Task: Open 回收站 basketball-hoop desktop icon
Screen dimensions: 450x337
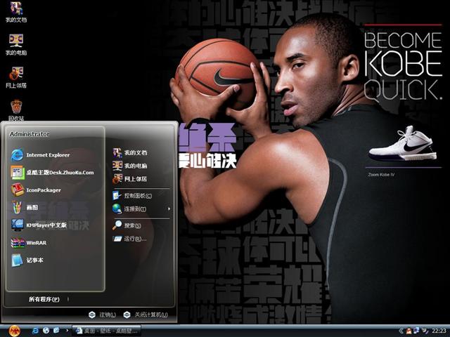Action: click(x=16, y=110)
